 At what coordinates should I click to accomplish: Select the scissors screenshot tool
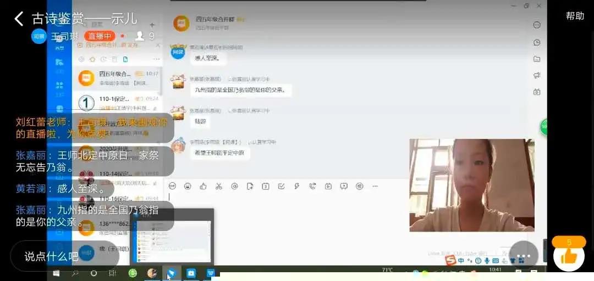point(218,186)
